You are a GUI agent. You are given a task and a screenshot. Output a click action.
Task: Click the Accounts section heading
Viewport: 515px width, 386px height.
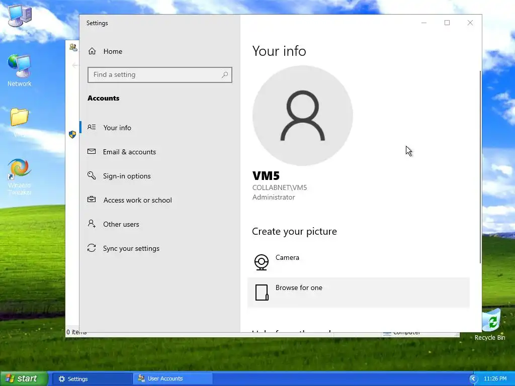(x=104, y=98)
